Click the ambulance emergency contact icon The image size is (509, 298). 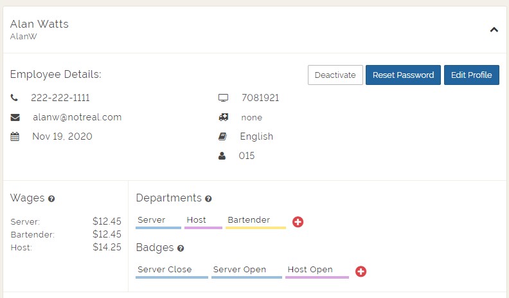tap(223, 118)
